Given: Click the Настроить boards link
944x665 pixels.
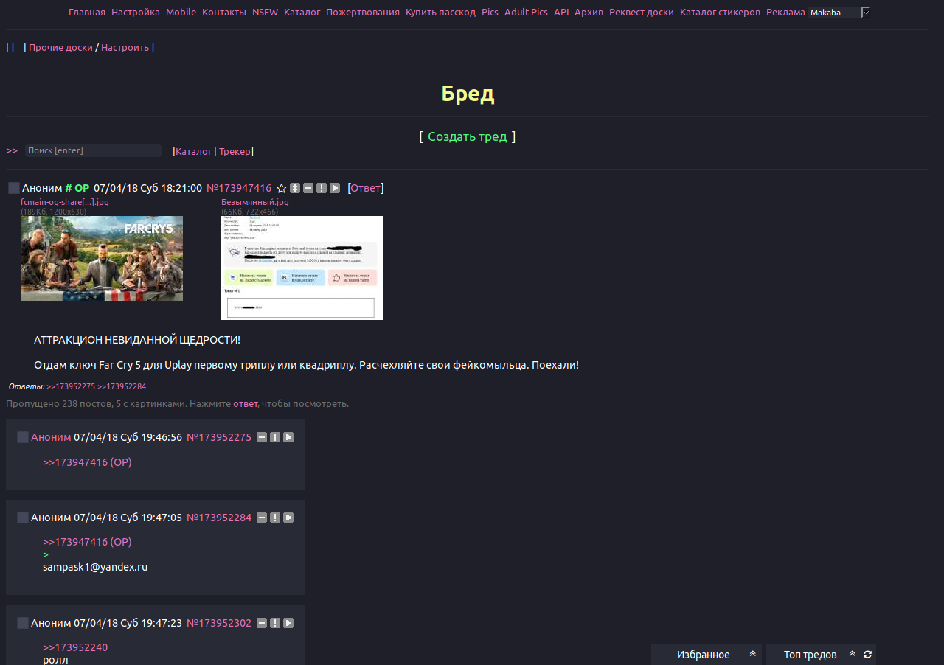Looking at the screenshot, I should click(125, 48).
